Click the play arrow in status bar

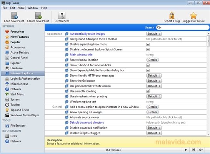(186, 150)
